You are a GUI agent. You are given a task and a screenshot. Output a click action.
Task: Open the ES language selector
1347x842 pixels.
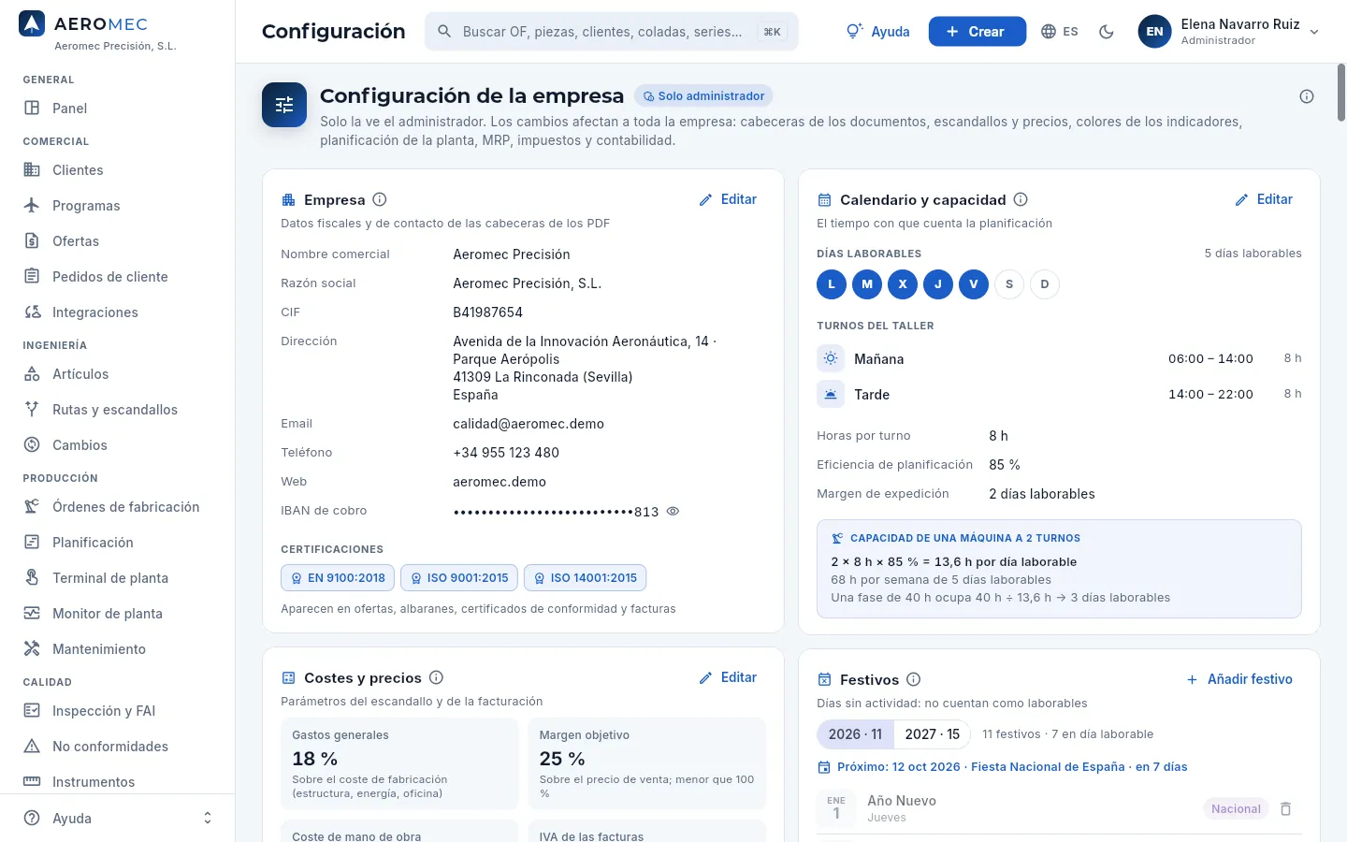[1060, 32]
